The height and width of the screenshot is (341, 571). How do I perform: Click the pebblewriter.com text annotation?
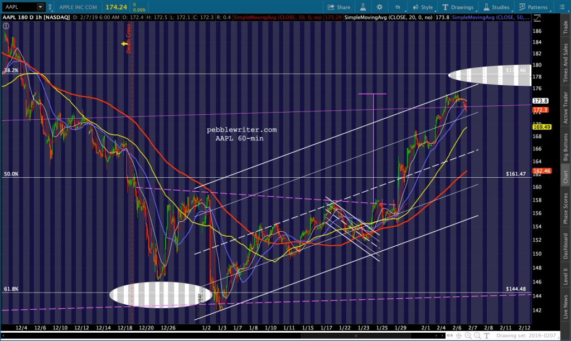pos(242,130)
